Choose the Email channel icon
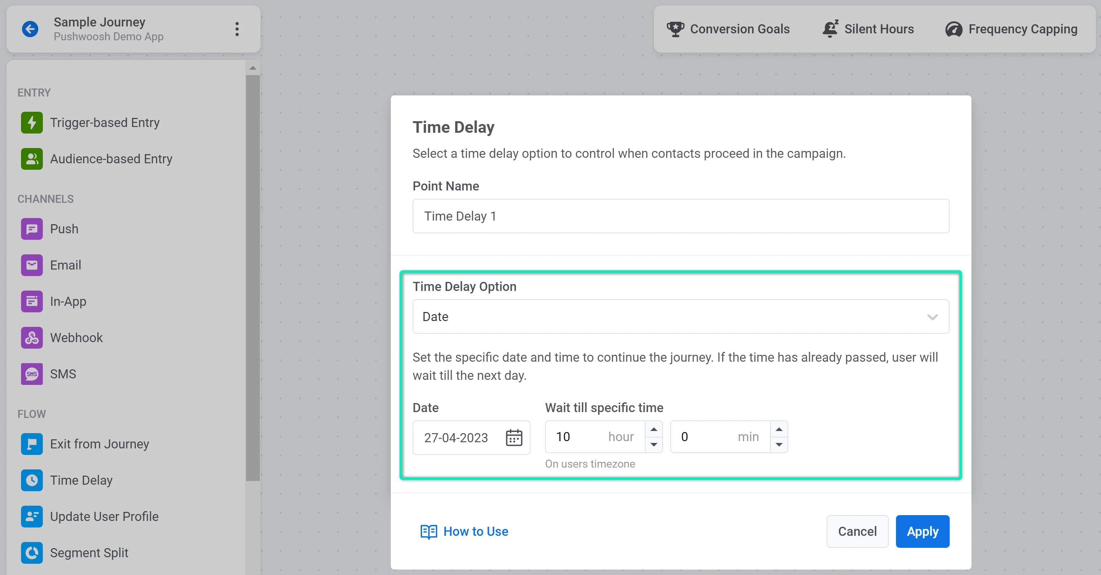This screenshot has height=575, width=1101. coord(32,265)
